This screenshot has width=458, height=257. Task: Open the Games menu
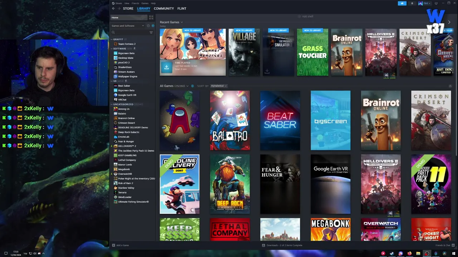pyautogui.click(x=145, y=3)
